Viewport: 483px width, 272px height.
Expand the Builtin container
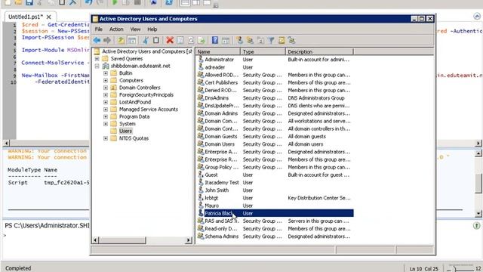click(106, 73)
